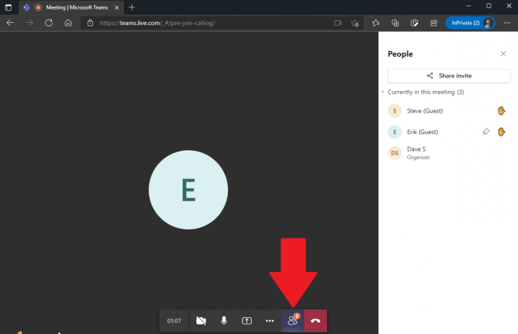The width and height of the screenshot is (518, 334).
Task: Open a new browser tab
Action: tap(132, 7)
